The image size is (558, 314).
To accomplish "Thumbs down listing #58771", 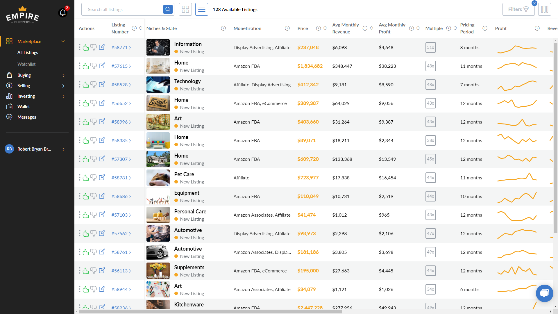I will 94,47.
